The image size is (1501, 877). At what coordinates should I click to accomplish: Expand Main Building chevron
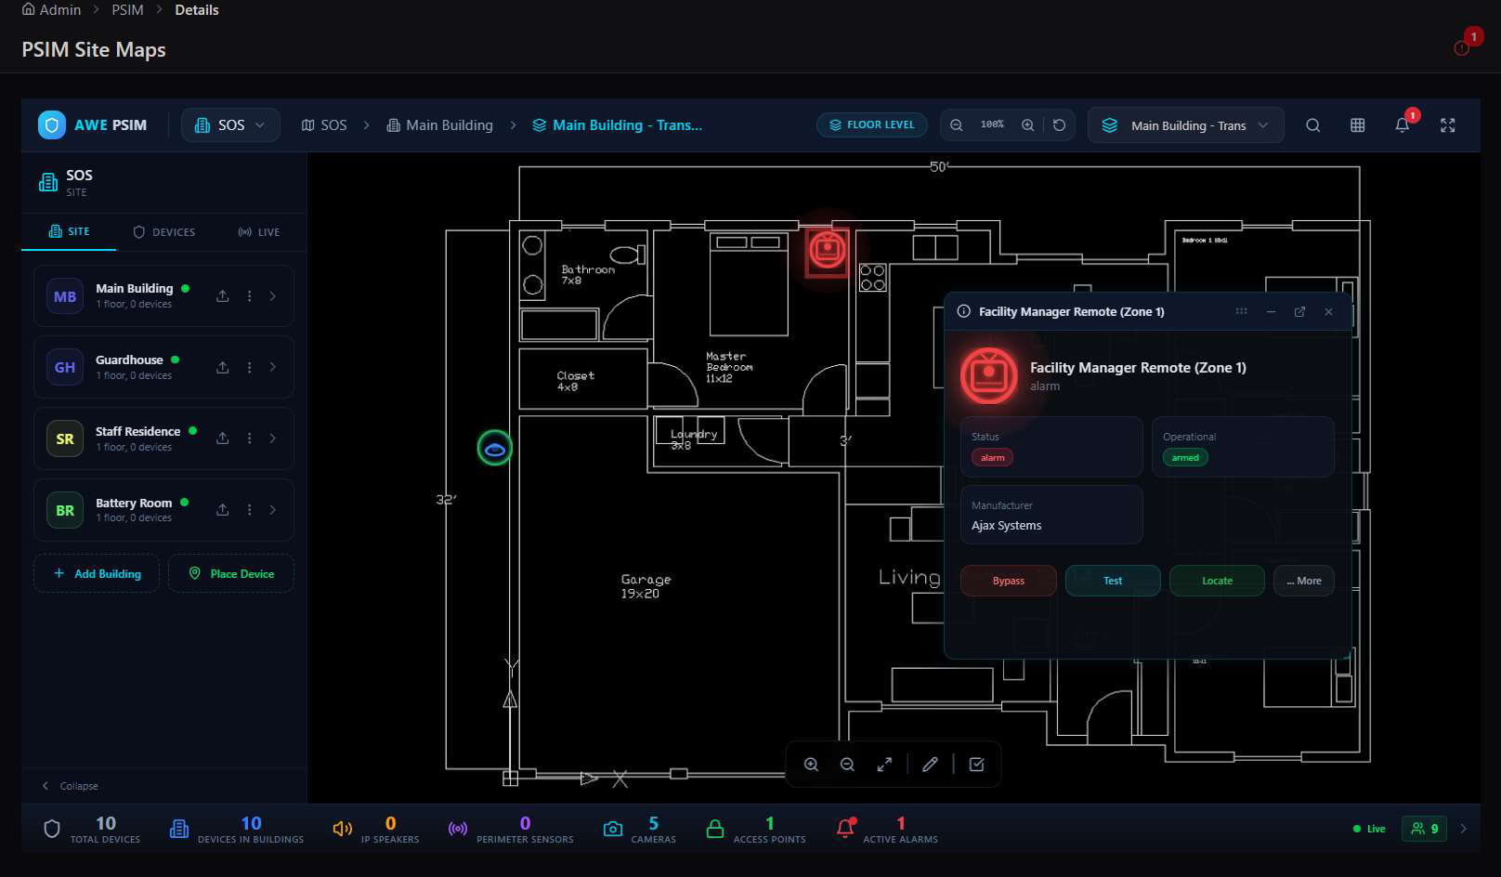coord(273,295)
